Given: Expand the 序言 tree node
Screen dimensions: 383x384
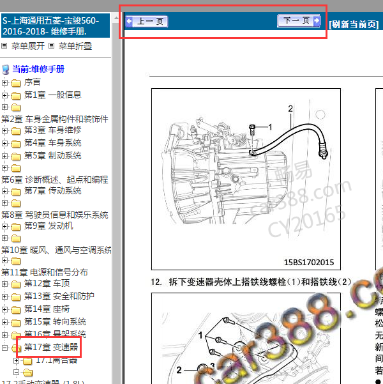Looking at the screenshot, I should point(4,82).
